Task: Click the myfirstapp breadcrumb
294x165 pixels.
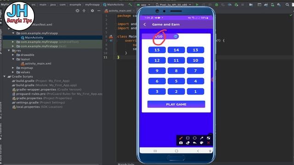Action: 92,5
